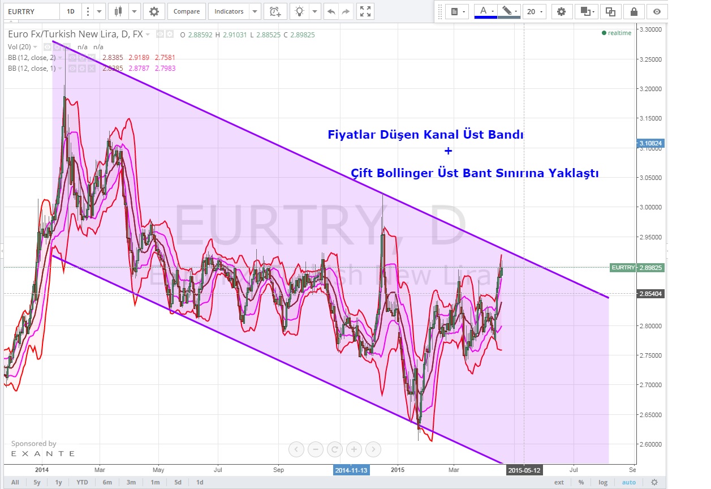This screenshot has width=711, height=489.
Task: Undo the last chart action
Action: (x=331, y=11)
